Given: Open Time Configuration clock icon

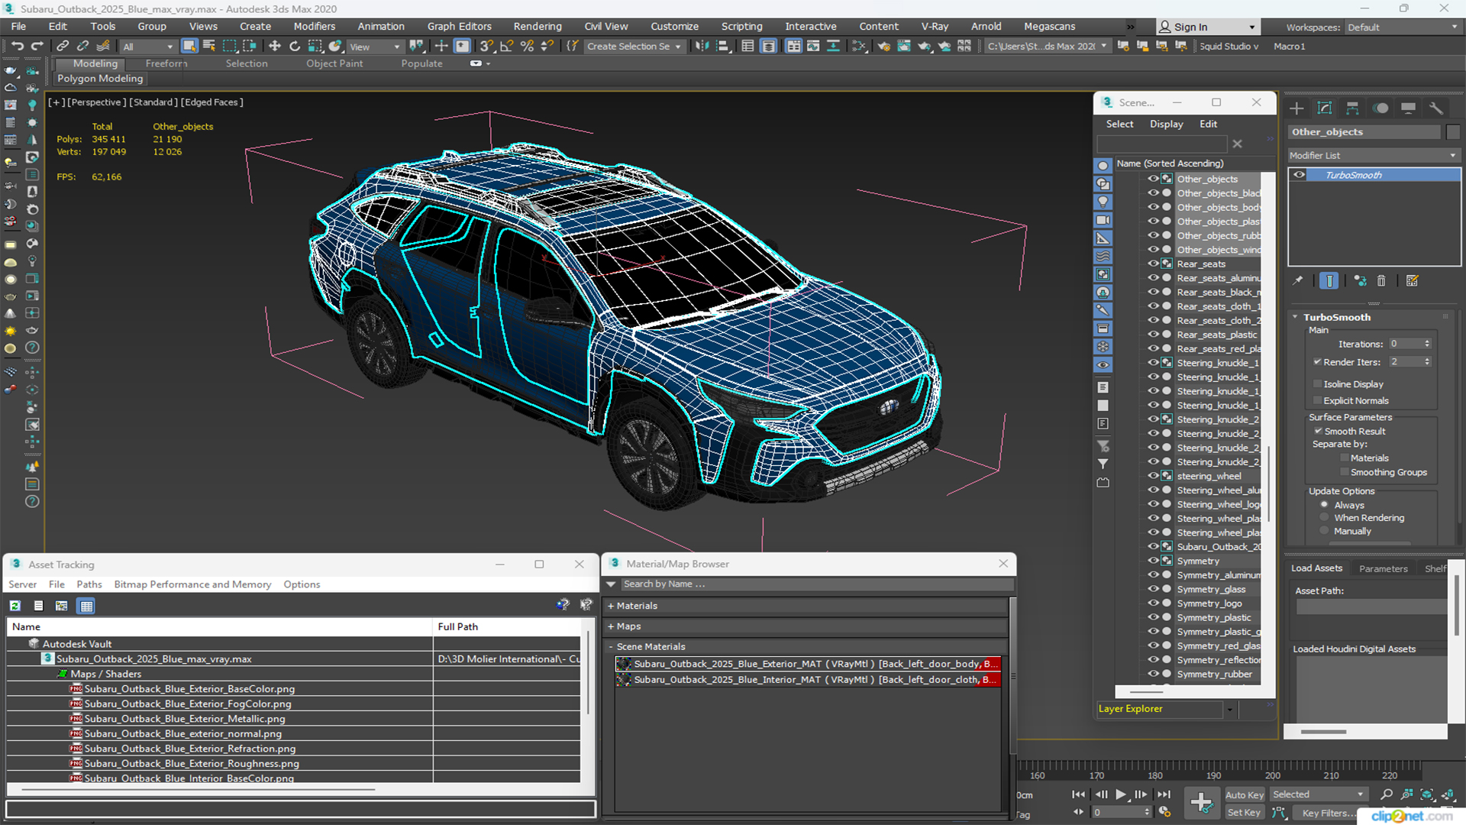Looking at the screenshot, I should tap(1164, 812).
